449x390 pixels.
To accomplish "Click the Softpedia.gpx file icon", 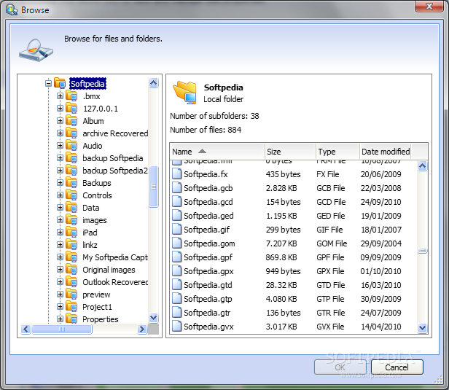I will 177,271.
